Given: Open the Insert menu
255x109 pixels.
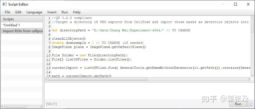Looking at the screenshot, I should [x=52, y=12].
